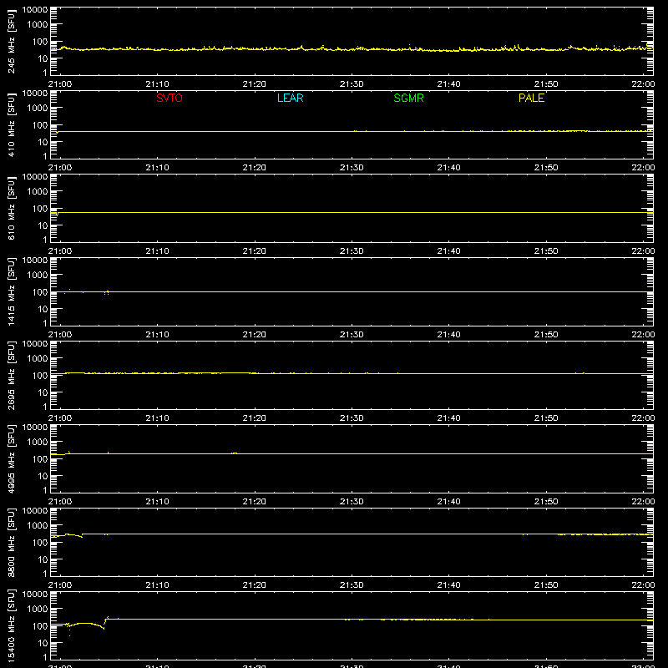Viewport: 668px width, 668px height.
Task: Click the drop in the 8800 MHz trace
Action: [x=81, y=536]
